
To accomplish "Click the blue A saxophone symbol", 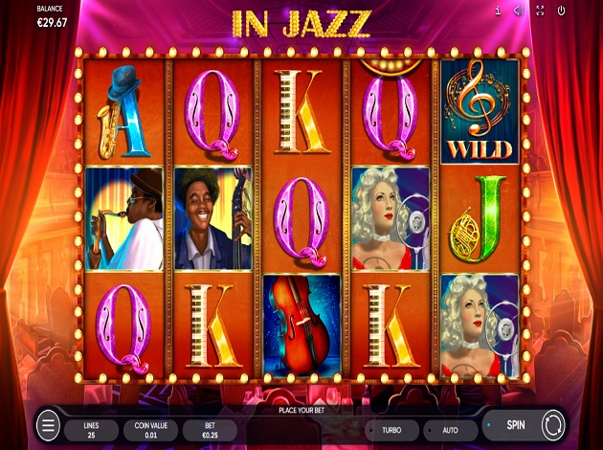I will (123, 112).
